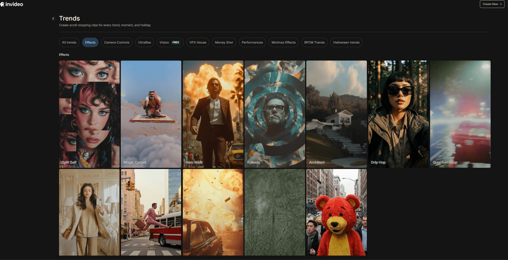The width and height of the screenshot is (508, 260).
Task: Click the invideo logo icon
Action: (x=2, y=4)
